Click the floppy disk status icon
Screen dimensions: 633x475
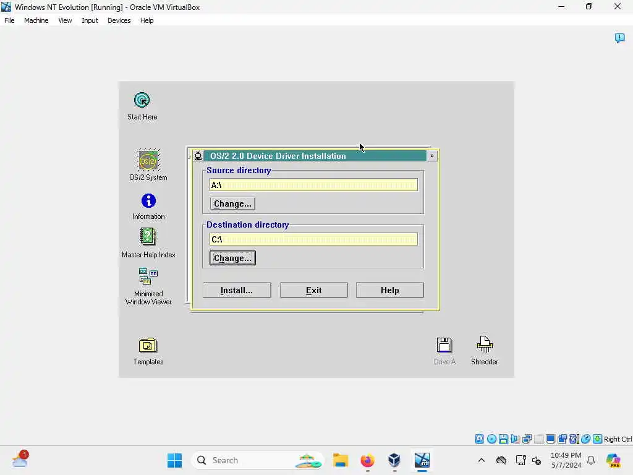click(x=503, y=439)
